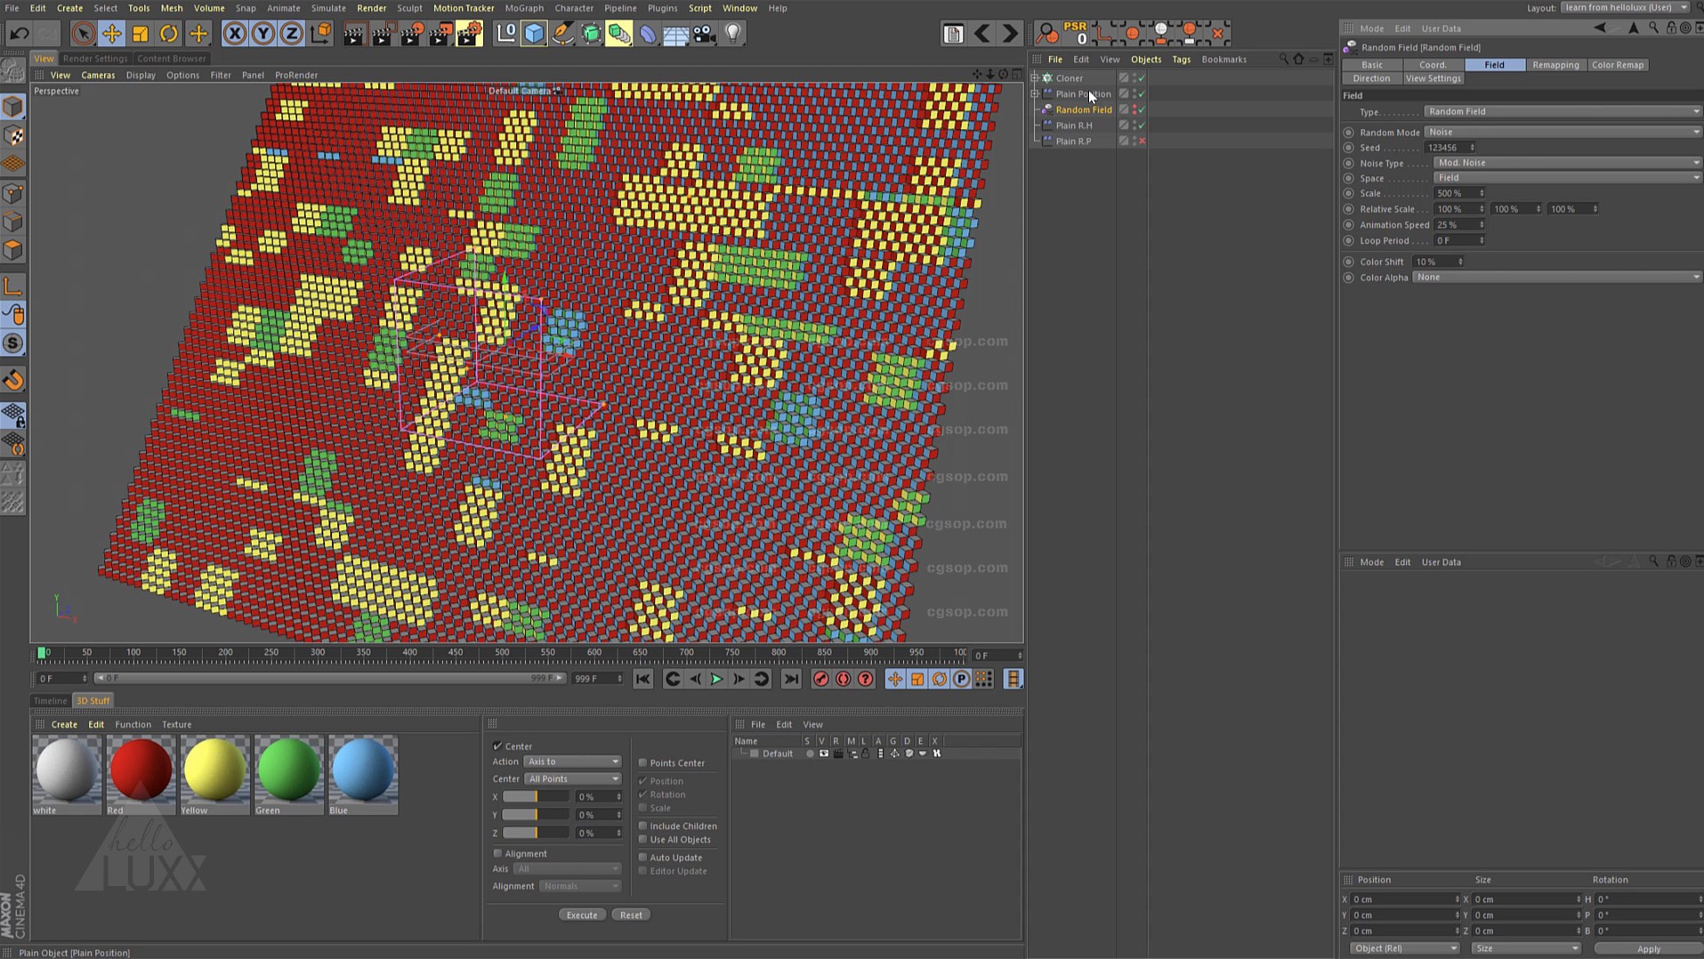
Task: Toggle the Cloner enable checkmark
Action: [1141, 78]
